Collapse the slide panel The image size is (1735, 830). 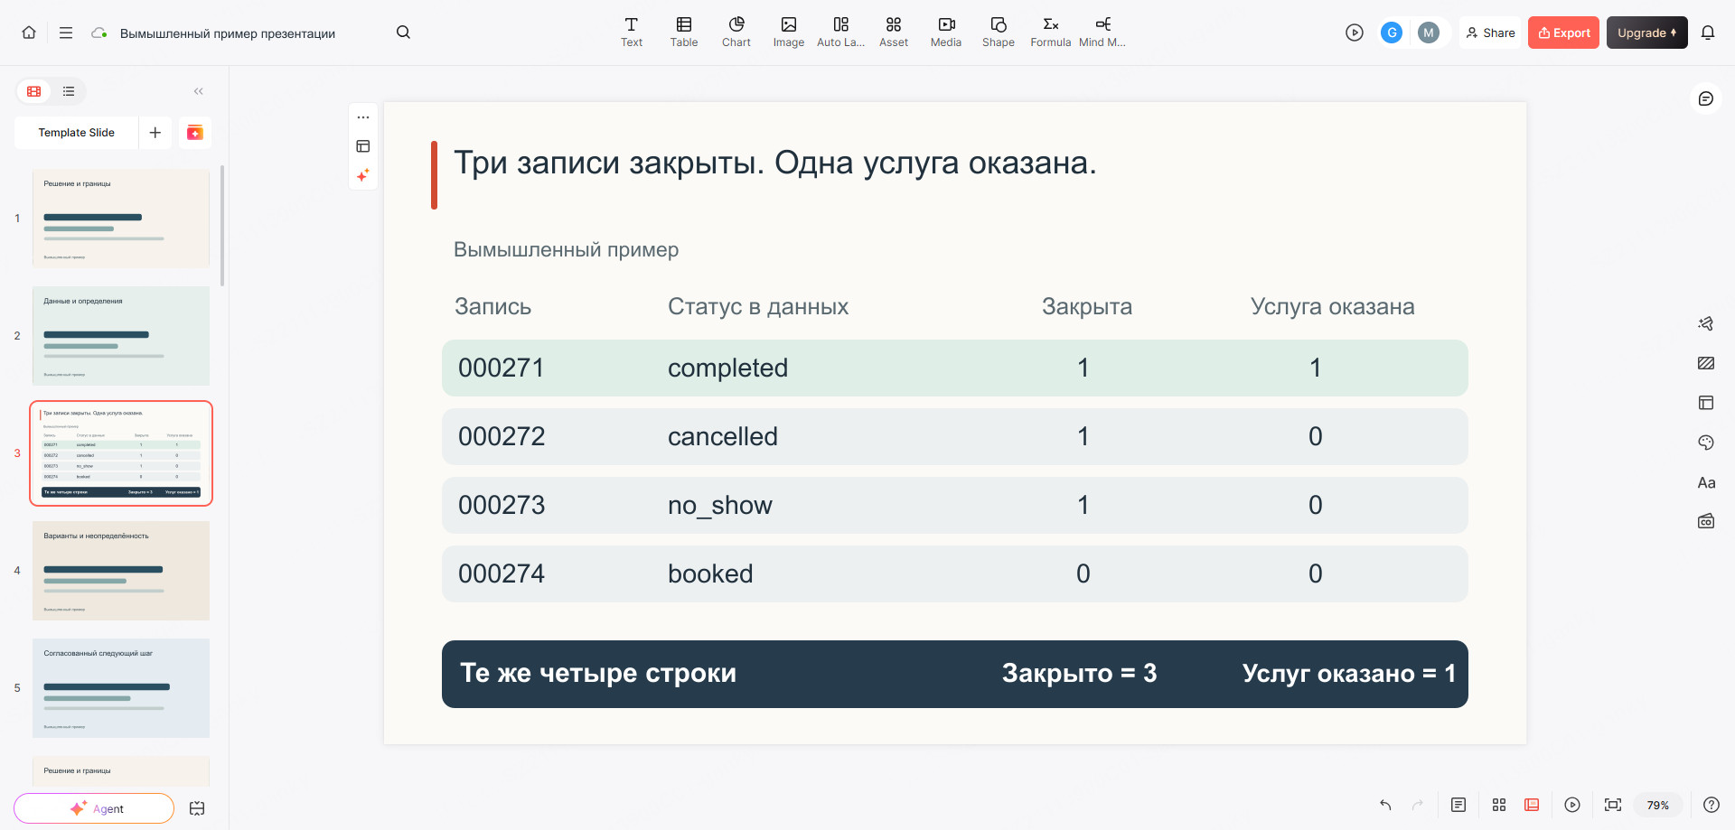[x=198, y=91]
